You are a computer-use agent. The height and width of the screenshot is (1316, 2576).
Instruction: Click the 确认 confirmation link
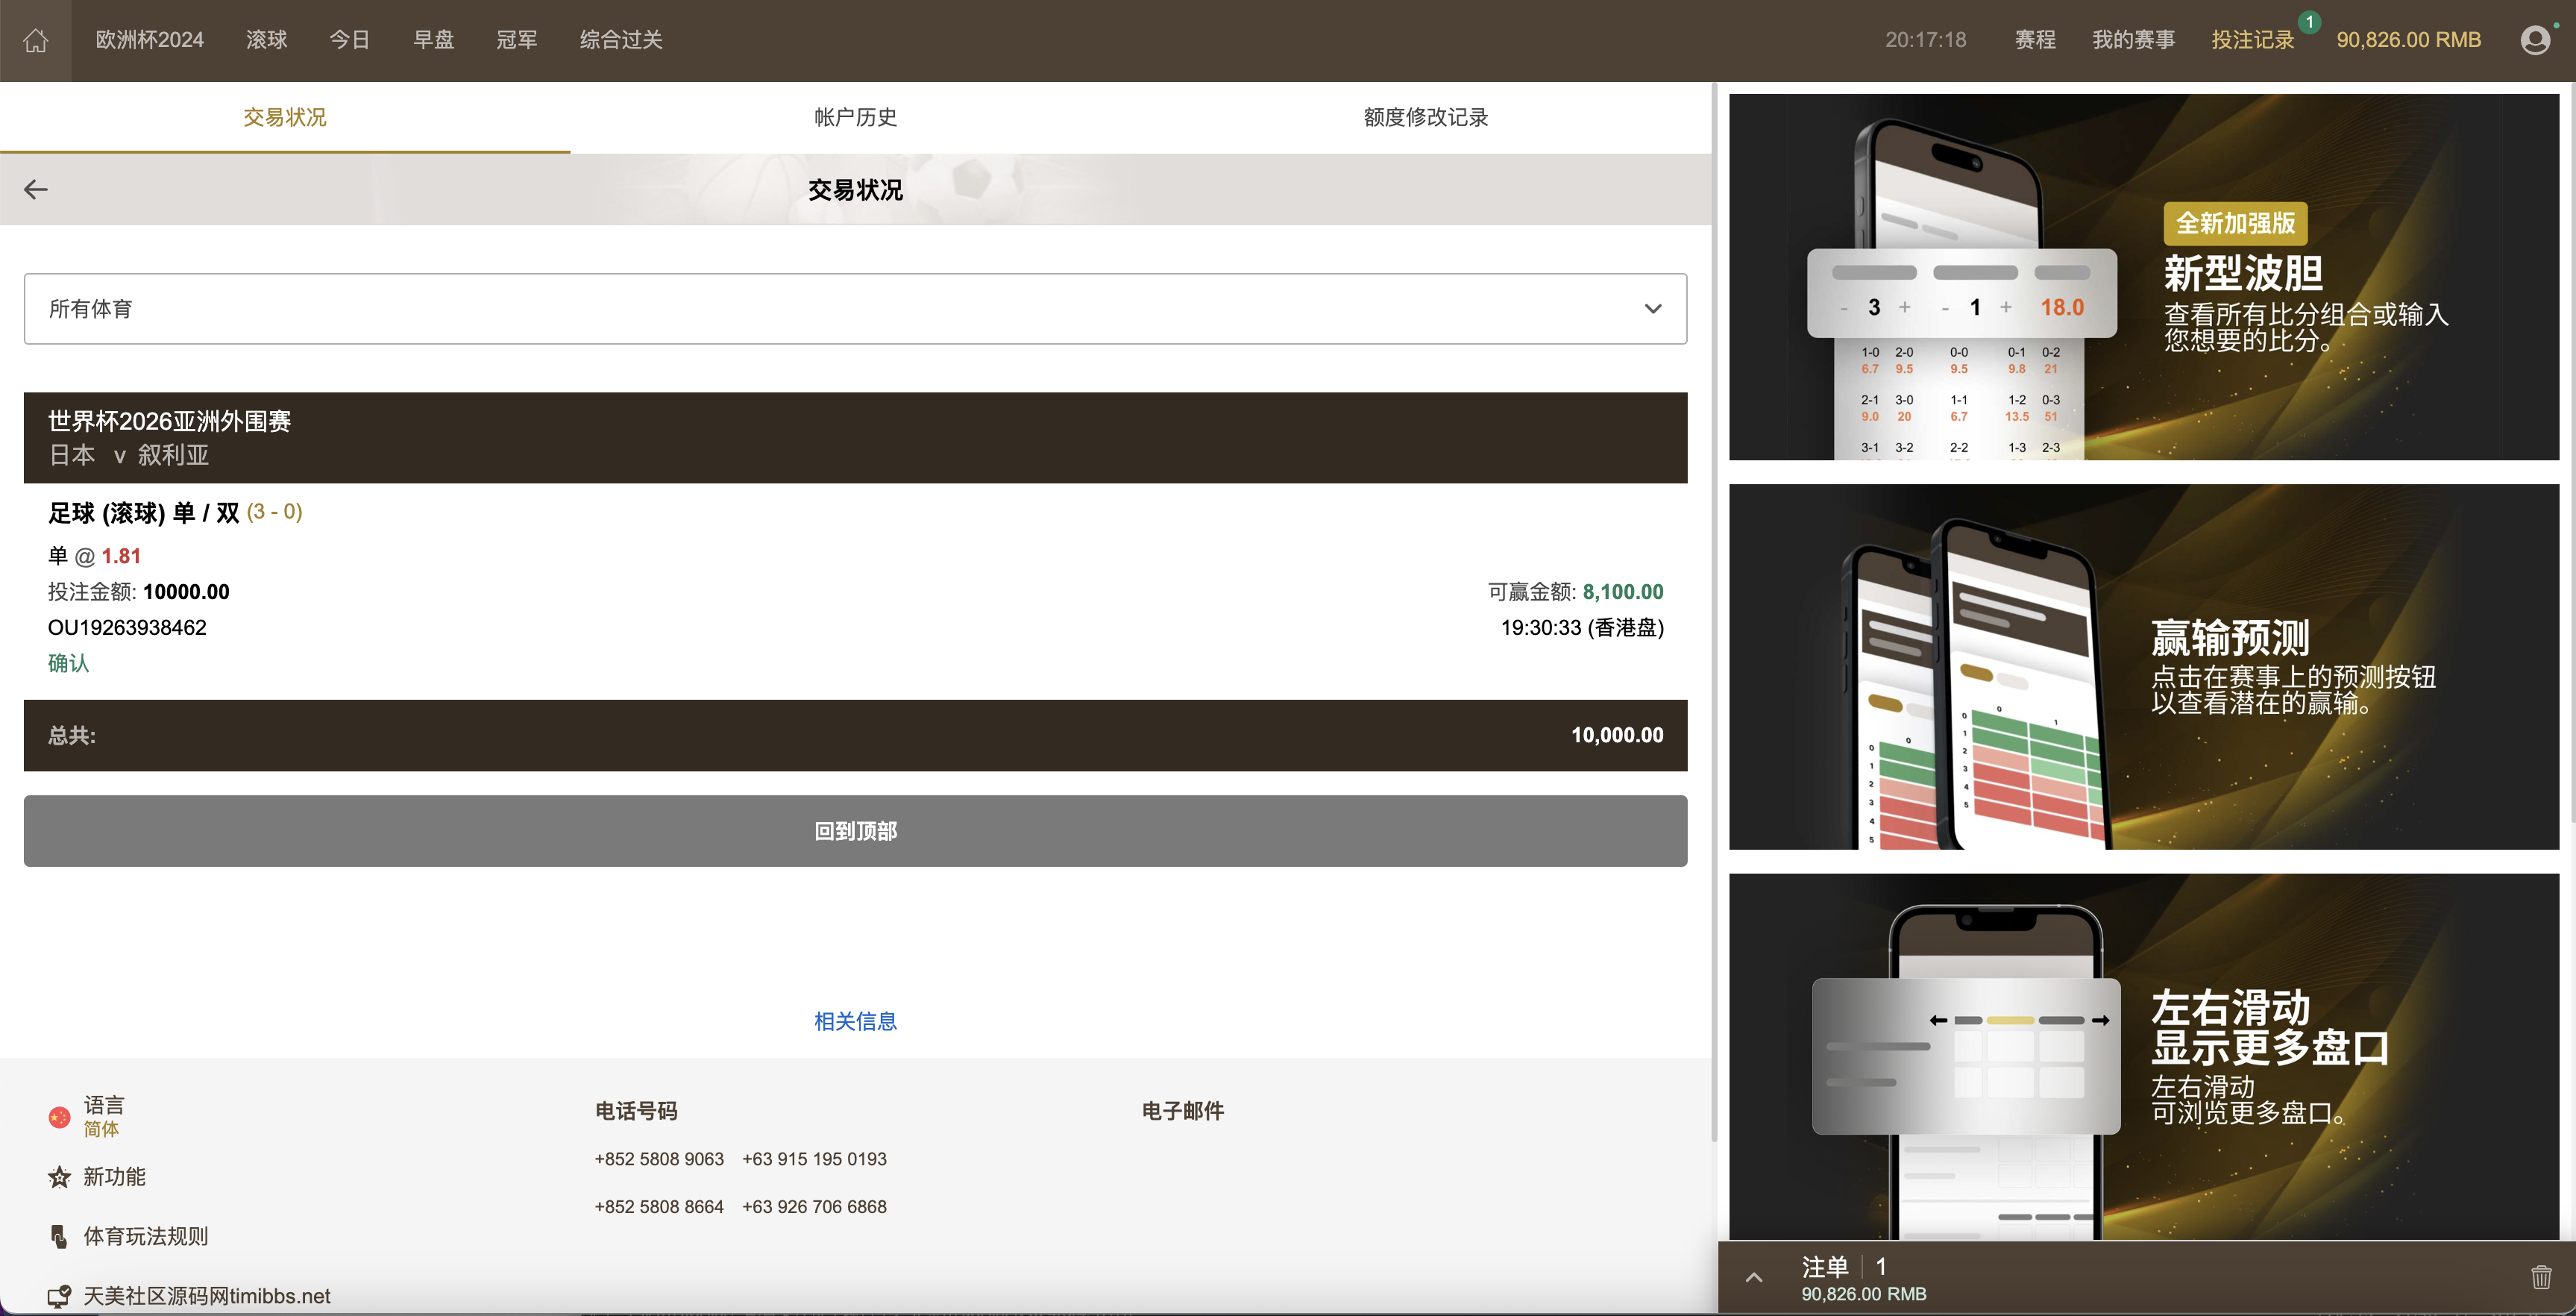(x=68, y=663)
